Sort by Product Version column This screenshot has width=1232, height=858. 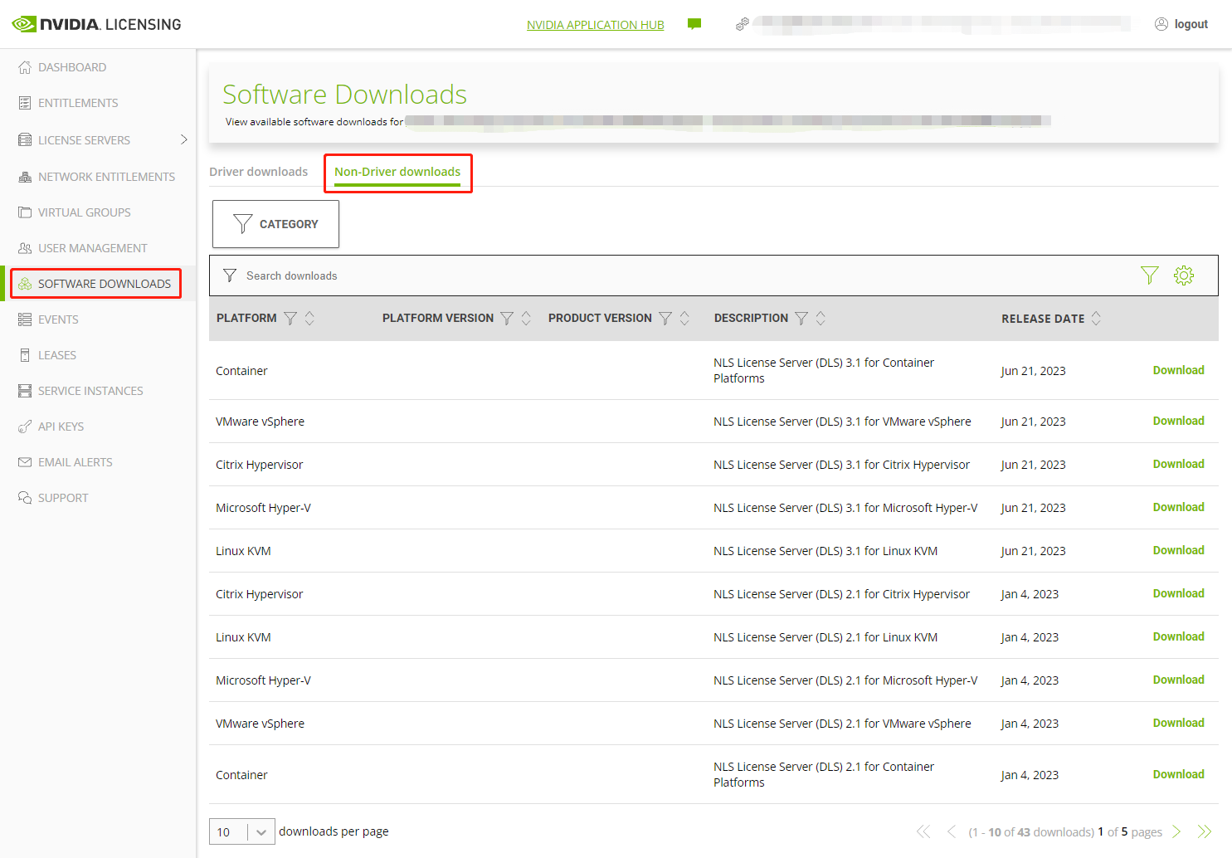684,319
